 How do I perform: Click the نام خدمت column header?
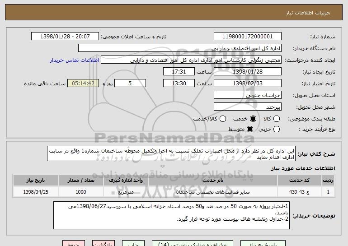(x=213, y=181)
